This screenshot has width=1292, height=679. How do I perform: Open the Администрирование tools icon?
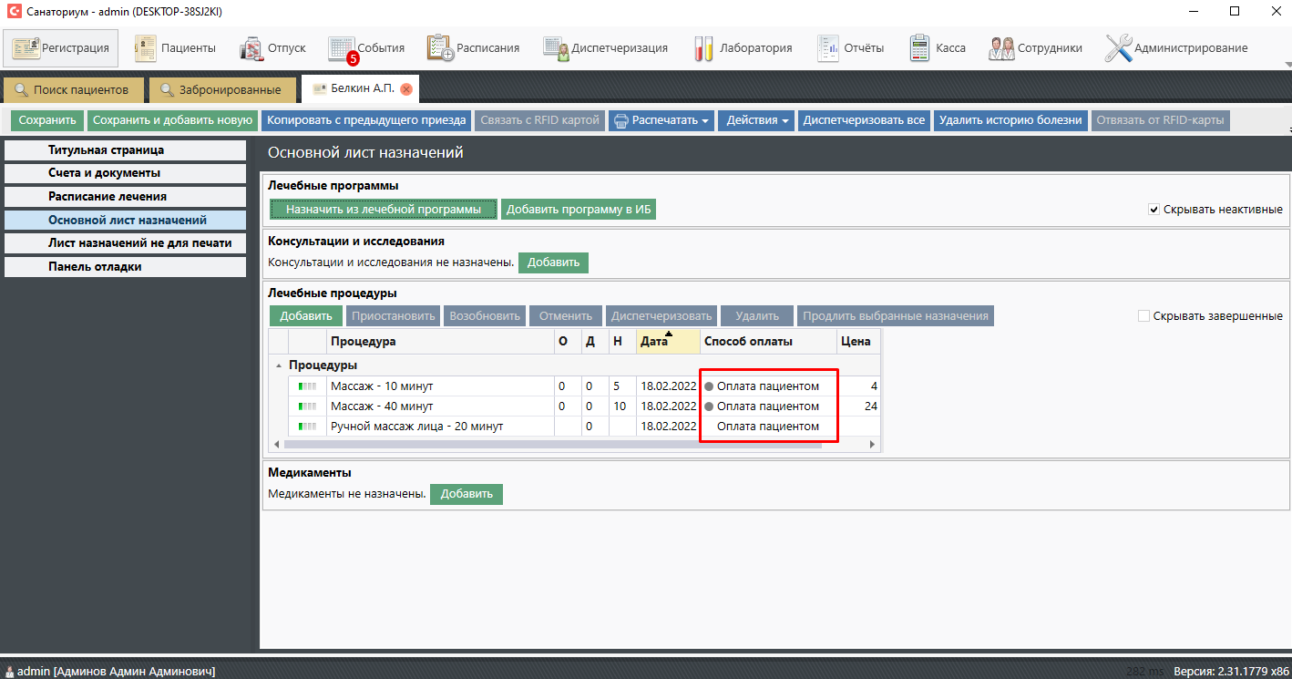pos(1118,48)
